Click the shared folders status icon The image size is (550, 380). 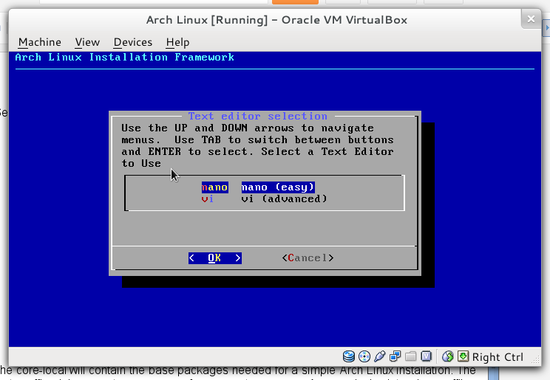(x=411, y=356)
